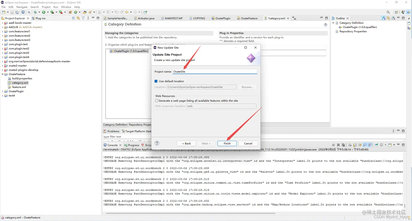The height and width of the screenshot is (221, 412).
Task: Select Repository Properties in the Outline
Action: [353, 32]
